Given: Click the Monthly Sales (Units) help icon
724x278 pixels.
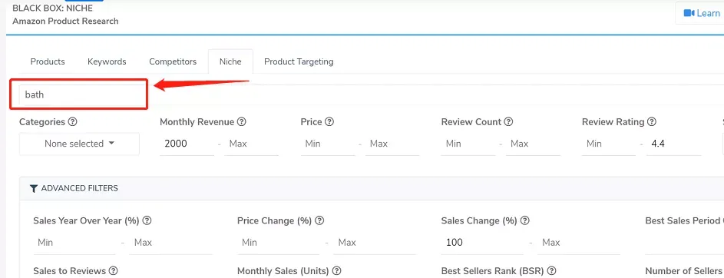Looking at the screenshot, I should pos(336,270).
